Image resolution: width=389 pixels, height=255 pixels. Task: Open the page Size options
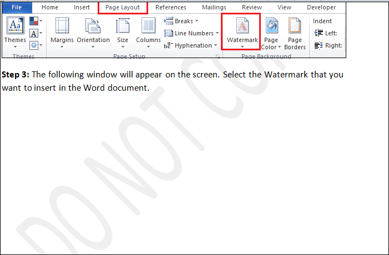(x=123, y=32)
